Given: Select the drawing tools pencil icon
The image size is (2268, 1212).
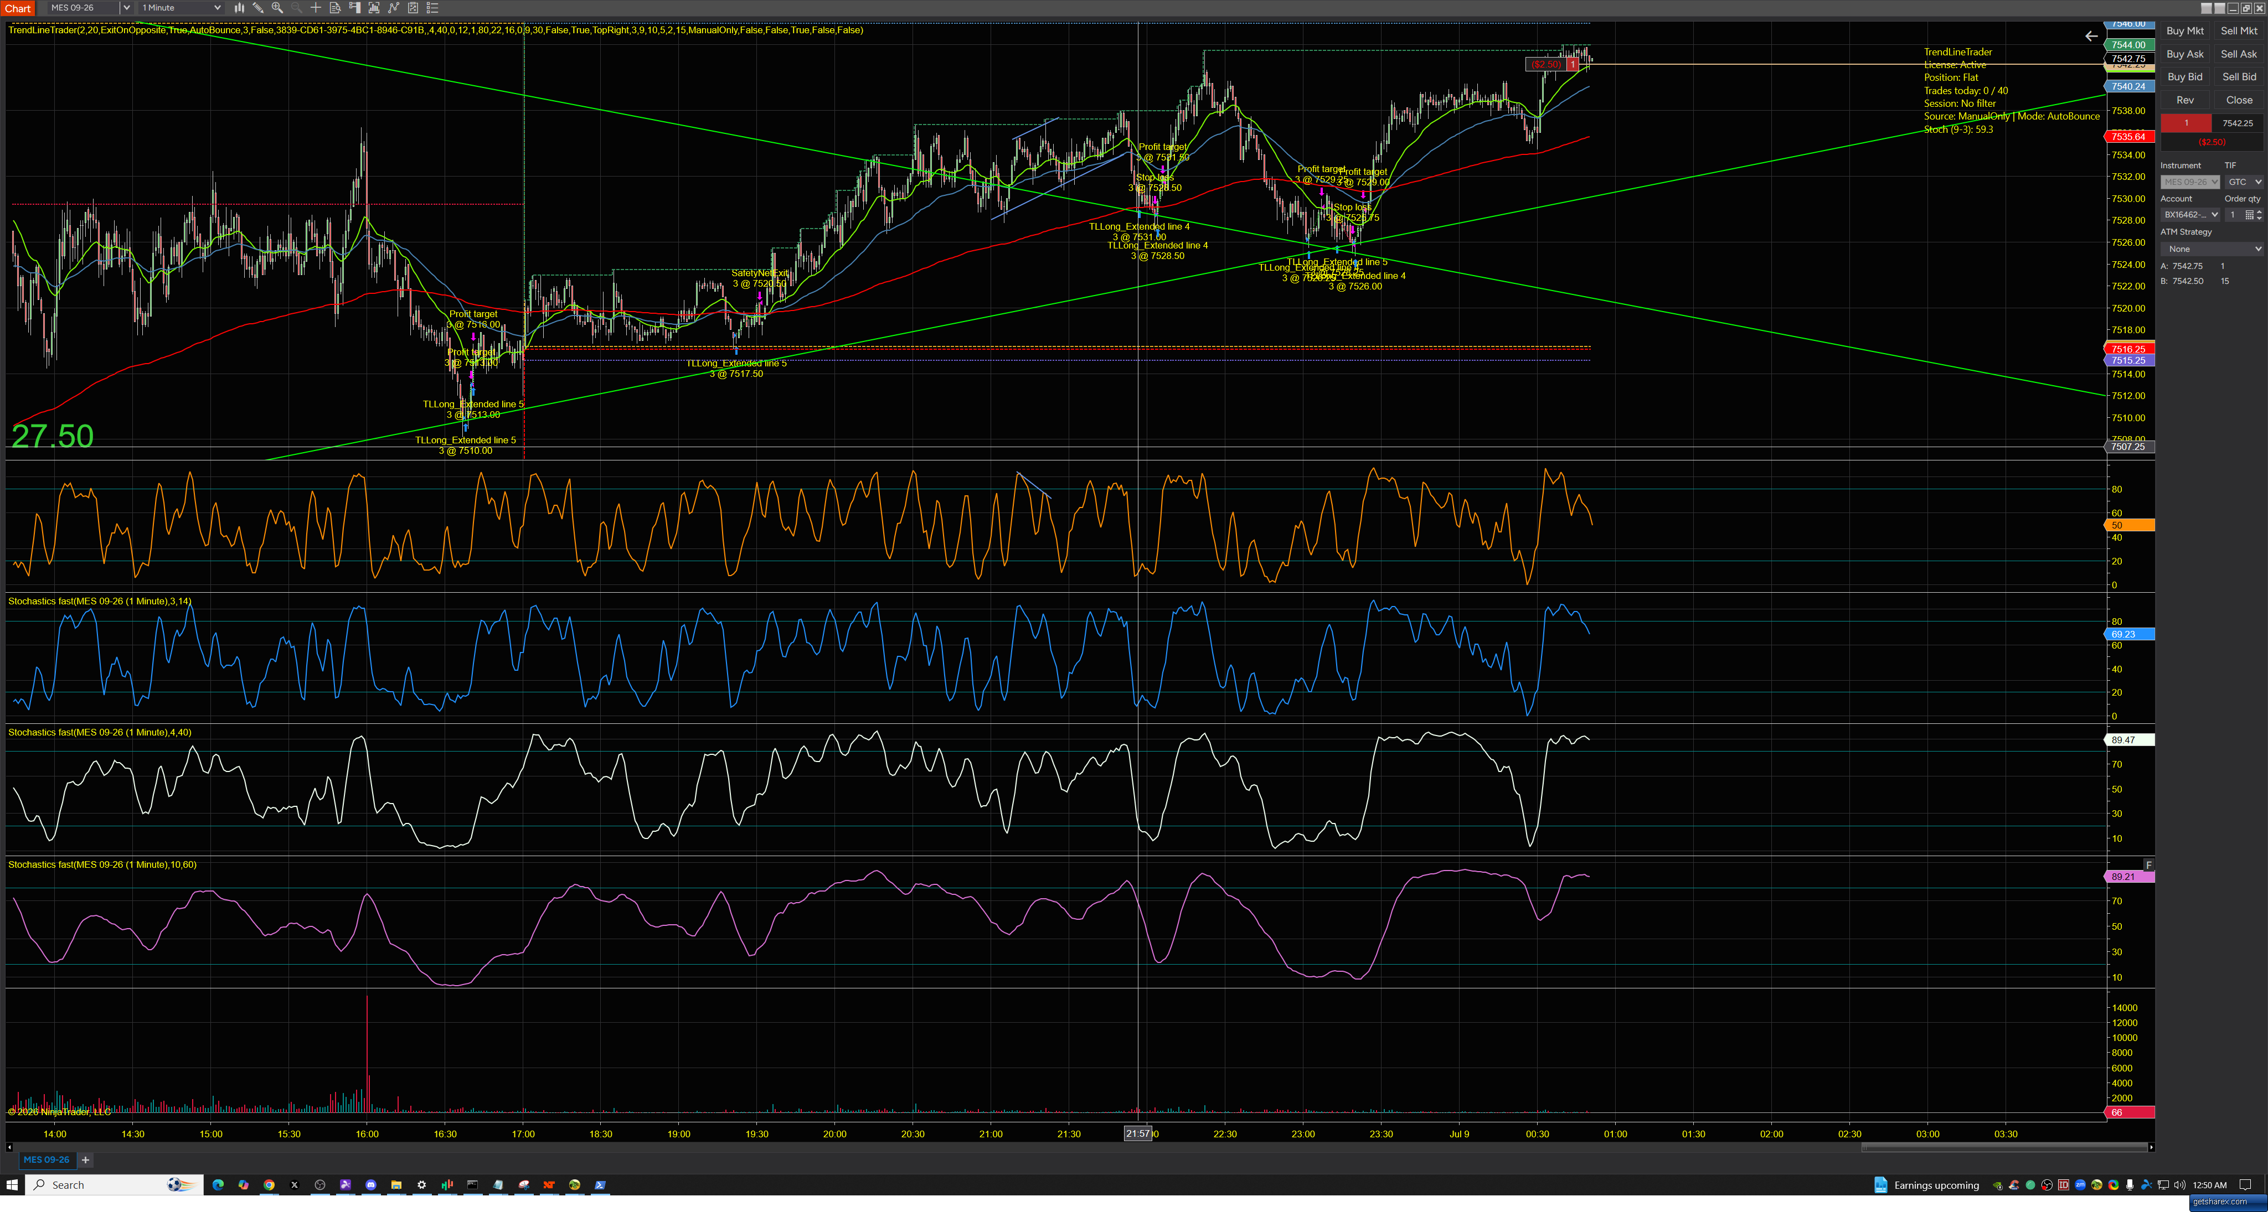Looking at the screenshot, I should [x=258, y=7].
